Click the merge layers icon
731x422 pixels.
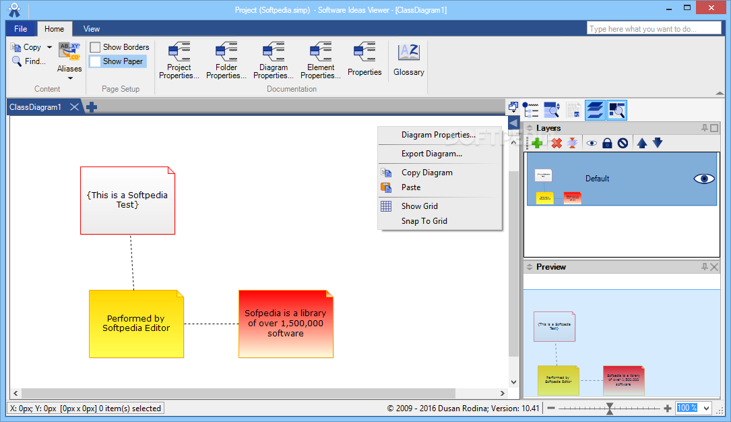click(x=573, y=143)
